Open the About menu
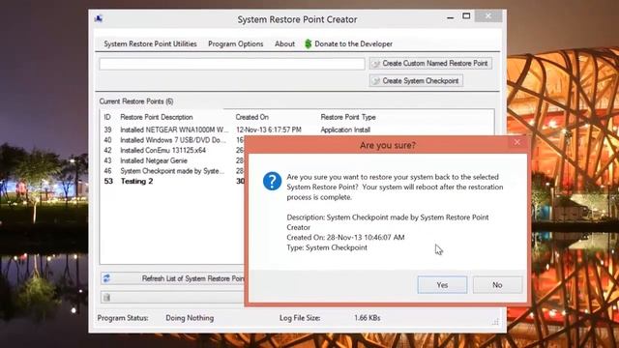This screenshot has width=619, height=348. click(284, 43)
